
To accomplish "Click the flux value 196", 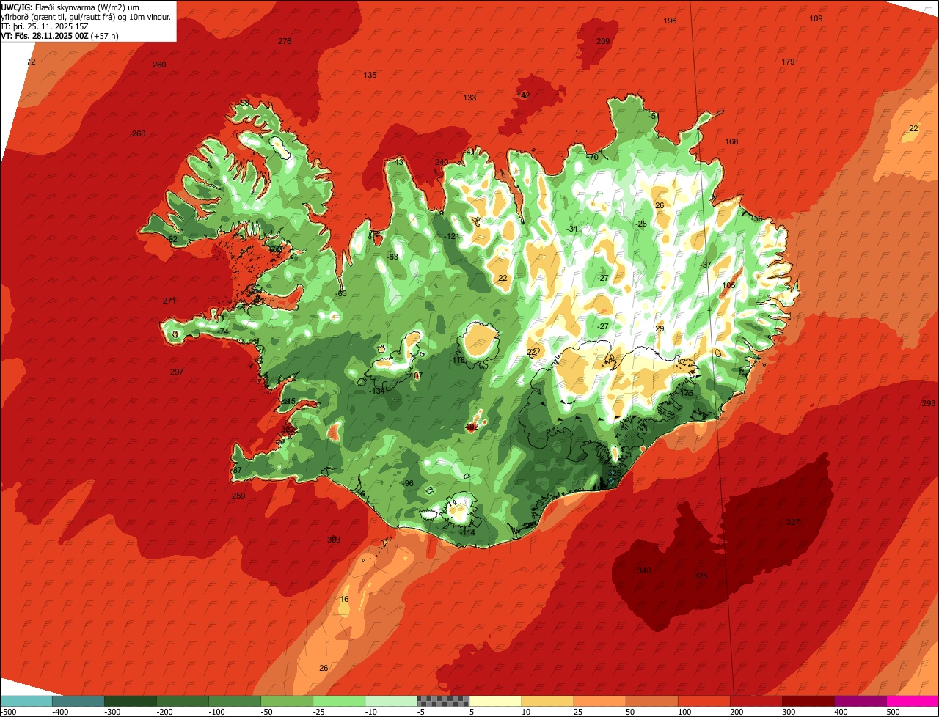I will pyautogui.click(x=670, y=21).
